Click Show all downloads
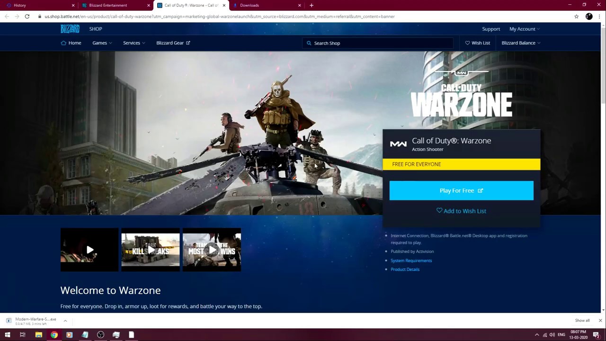Screen dimensions: 606x341 click(x=582, y=321)
